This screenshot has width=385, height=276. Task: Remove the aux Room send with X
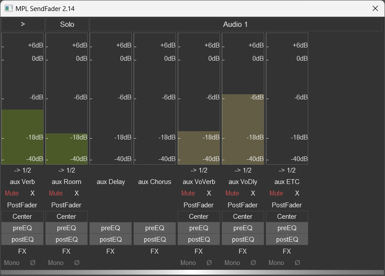[77, 193]
